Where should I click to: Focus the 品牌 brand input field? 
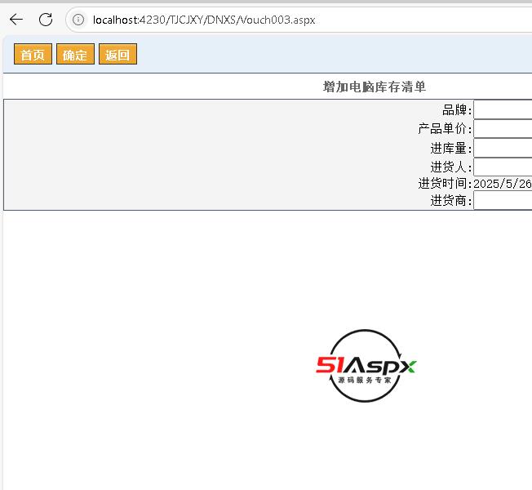pos(503,109)
